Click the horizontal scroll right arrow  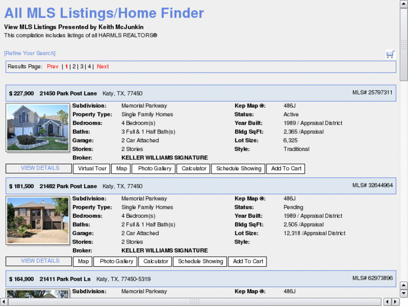pyautogui.click(x=396, y=302)
